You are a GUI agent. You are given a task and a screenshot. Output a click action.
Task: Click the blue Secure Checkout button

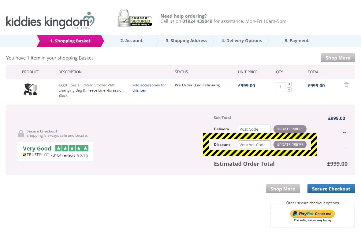[331, 189]
